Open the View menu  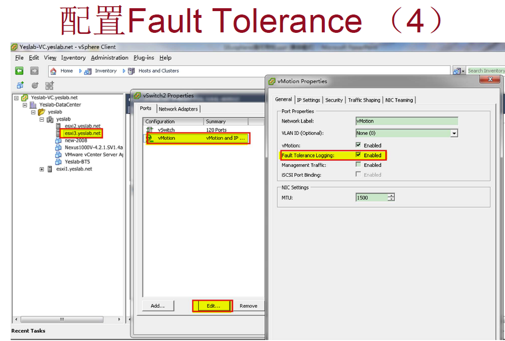50,57
